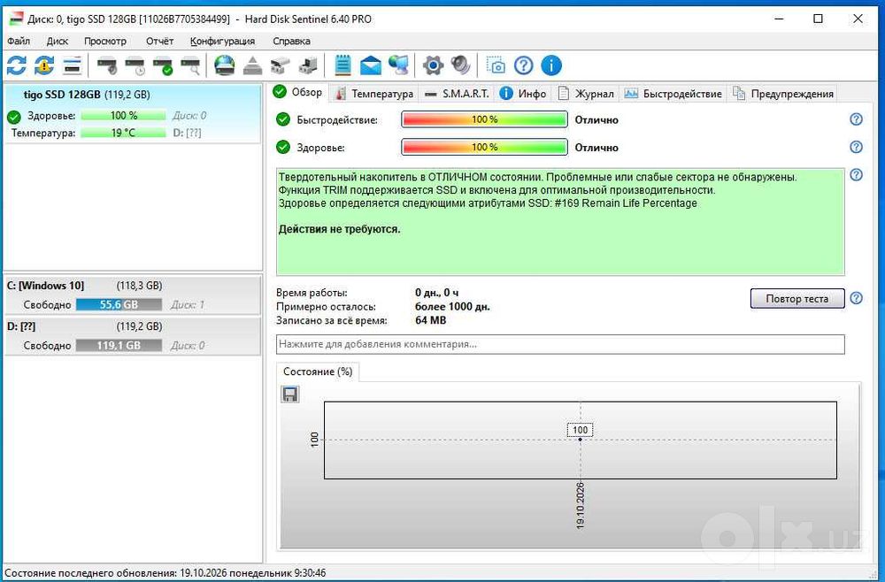Click the multiple disks toolbar icon
Viewport: 885px width, 582px height.
coord(281,66)
